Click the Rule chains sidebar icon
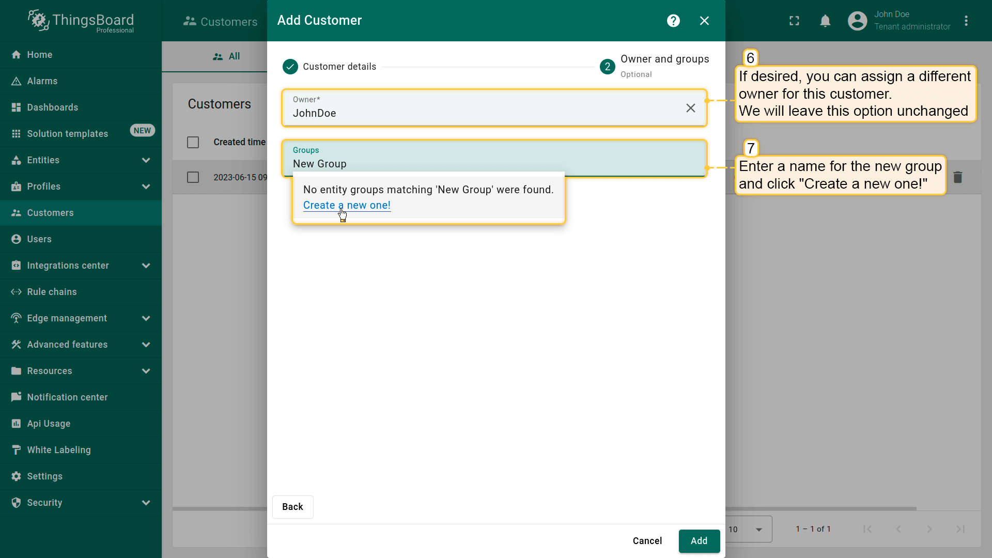The height and width of the screenshot is (558, 992). 16,292
